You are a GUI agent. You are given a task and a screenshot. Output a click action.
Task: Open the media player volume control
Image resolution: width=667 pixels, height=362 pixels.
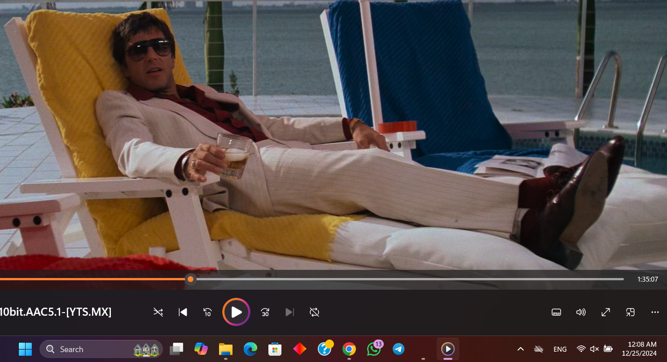click(581, 312)
